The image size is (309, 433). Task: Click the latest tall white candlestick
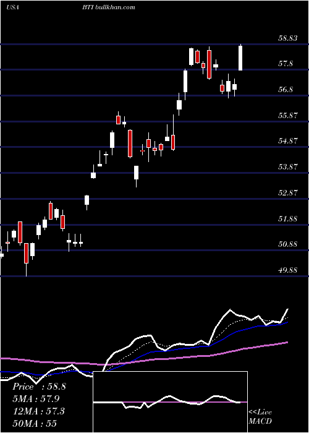coord(240,58)
